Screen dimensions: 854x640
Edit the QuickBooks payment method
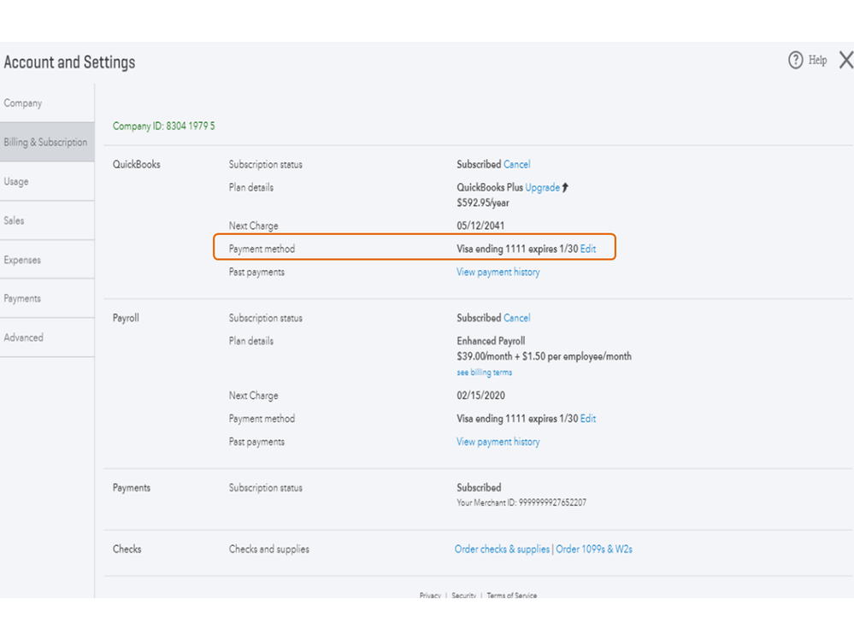point(588,249)
